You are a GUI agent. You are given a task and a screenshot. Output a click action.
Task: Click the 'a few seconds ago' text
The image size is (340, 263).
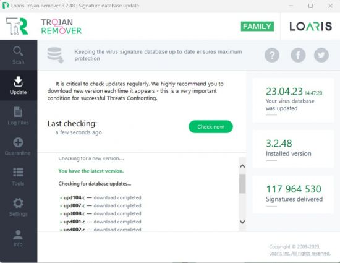[79, 132]
